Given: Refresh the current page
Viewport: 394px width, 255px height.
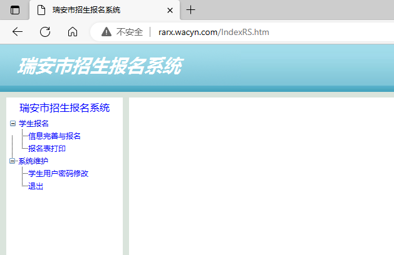Looking at the screenshot, I should [x=45, y=32].
